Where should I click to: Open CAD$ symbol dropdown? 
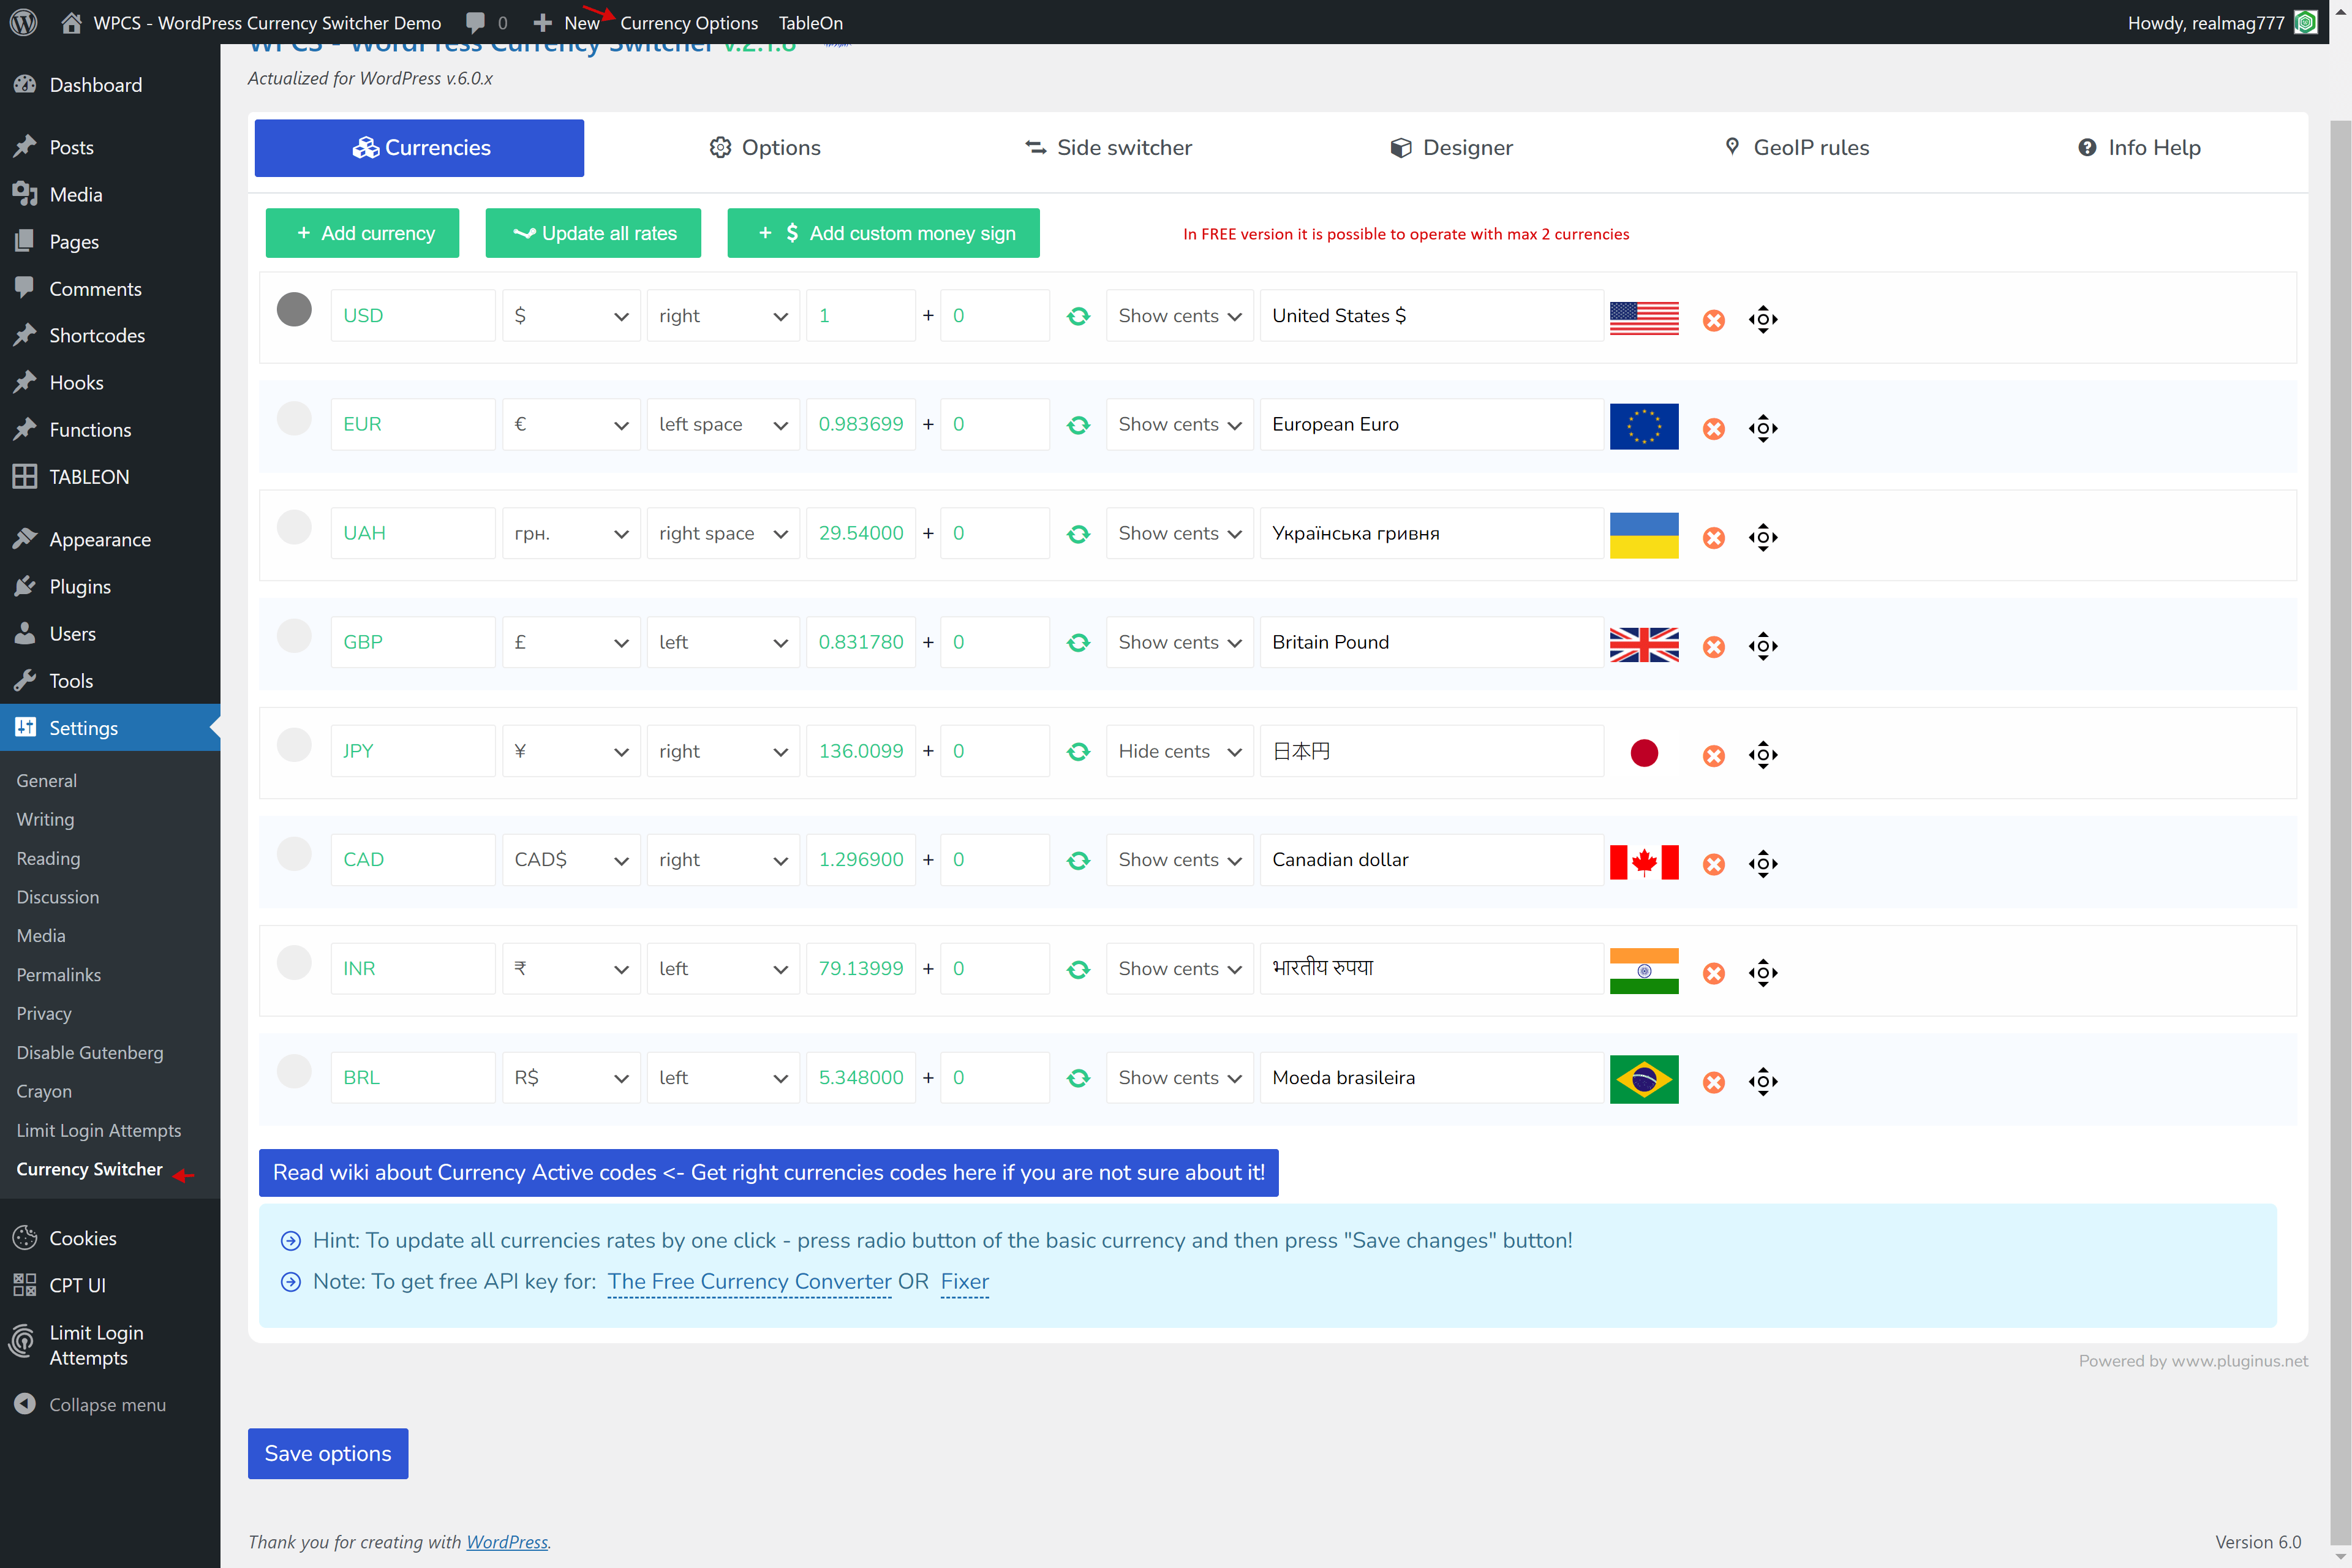coord(570,860)
